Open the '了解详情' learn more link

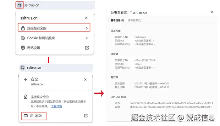coord(56,106)
